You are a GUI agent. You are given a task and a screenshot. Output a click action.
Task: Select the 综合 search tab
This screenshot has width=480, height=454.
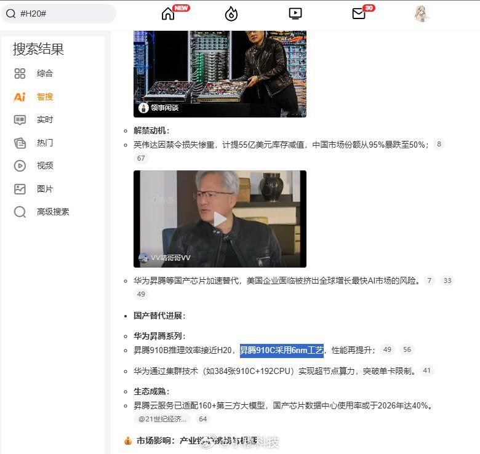coord(45,73)
